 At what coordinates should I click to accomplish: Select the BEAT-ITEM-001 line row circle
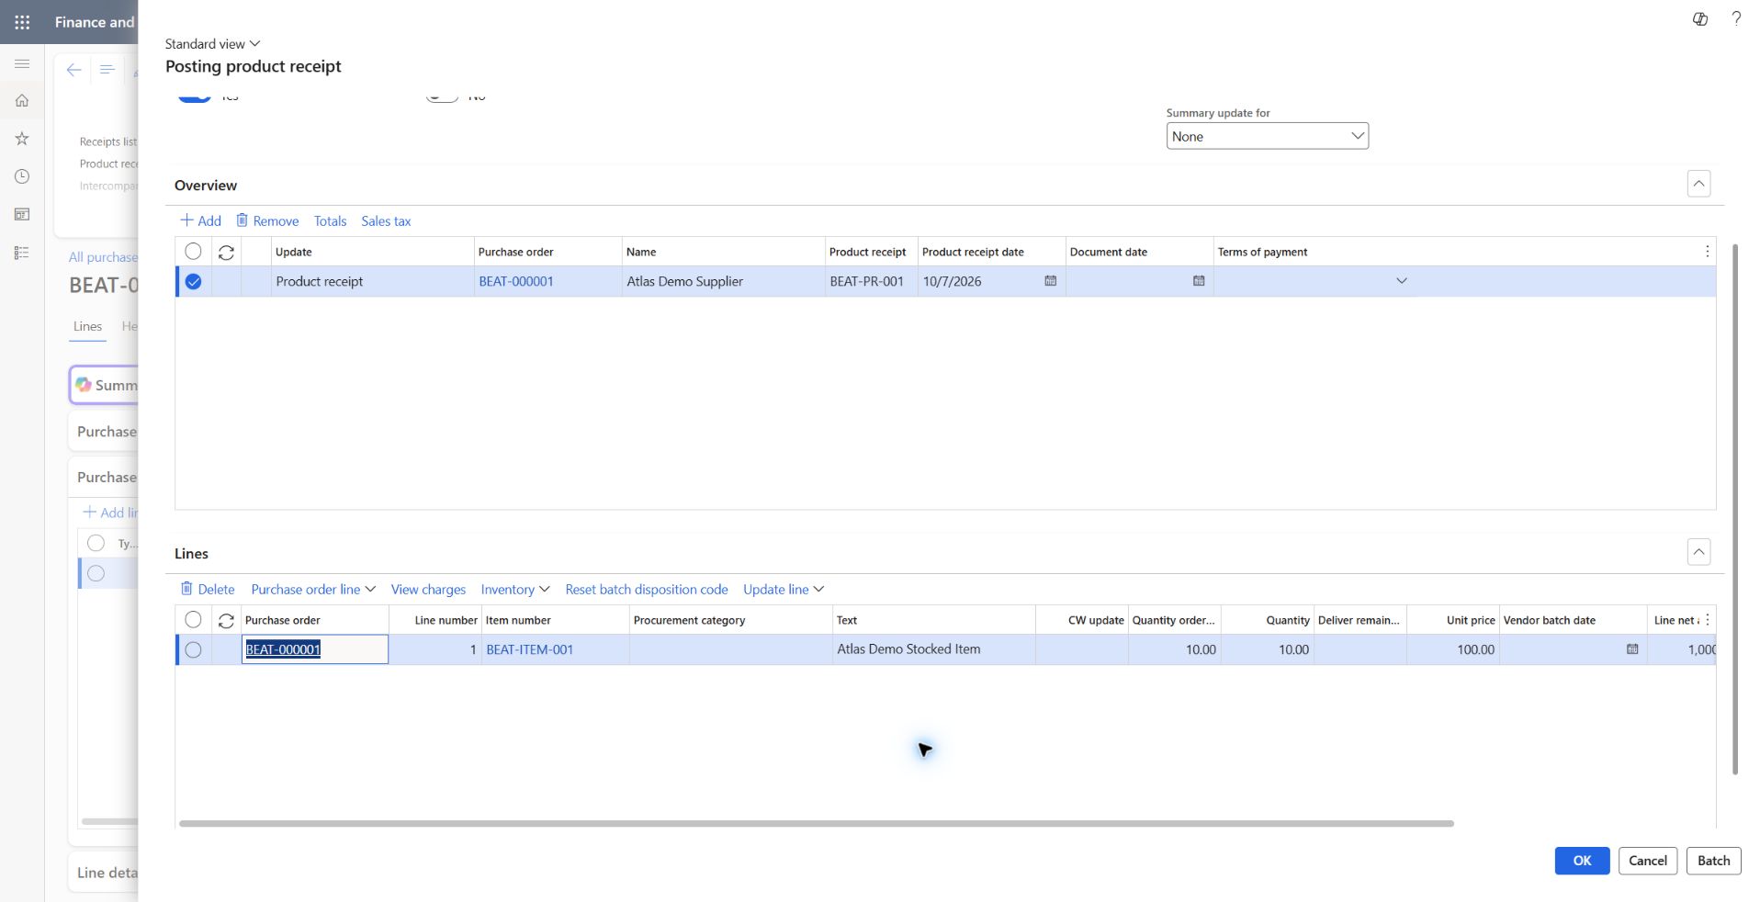[x=193, y=649]
